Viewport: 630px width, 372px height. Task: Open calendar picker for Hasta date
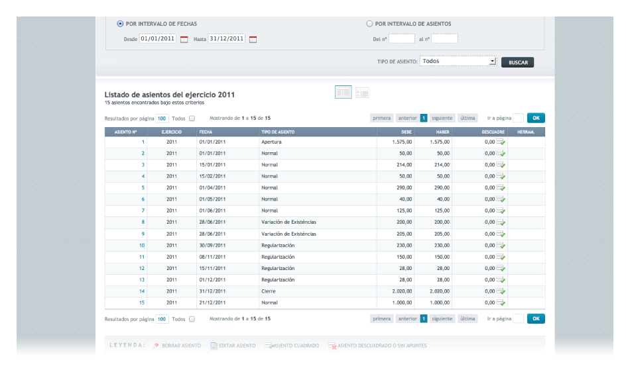tap(253, 39)
